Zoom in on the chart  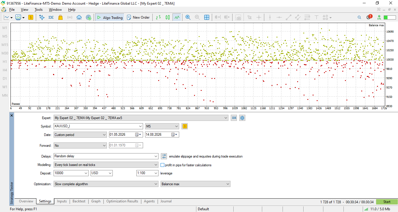pos(188,17)
